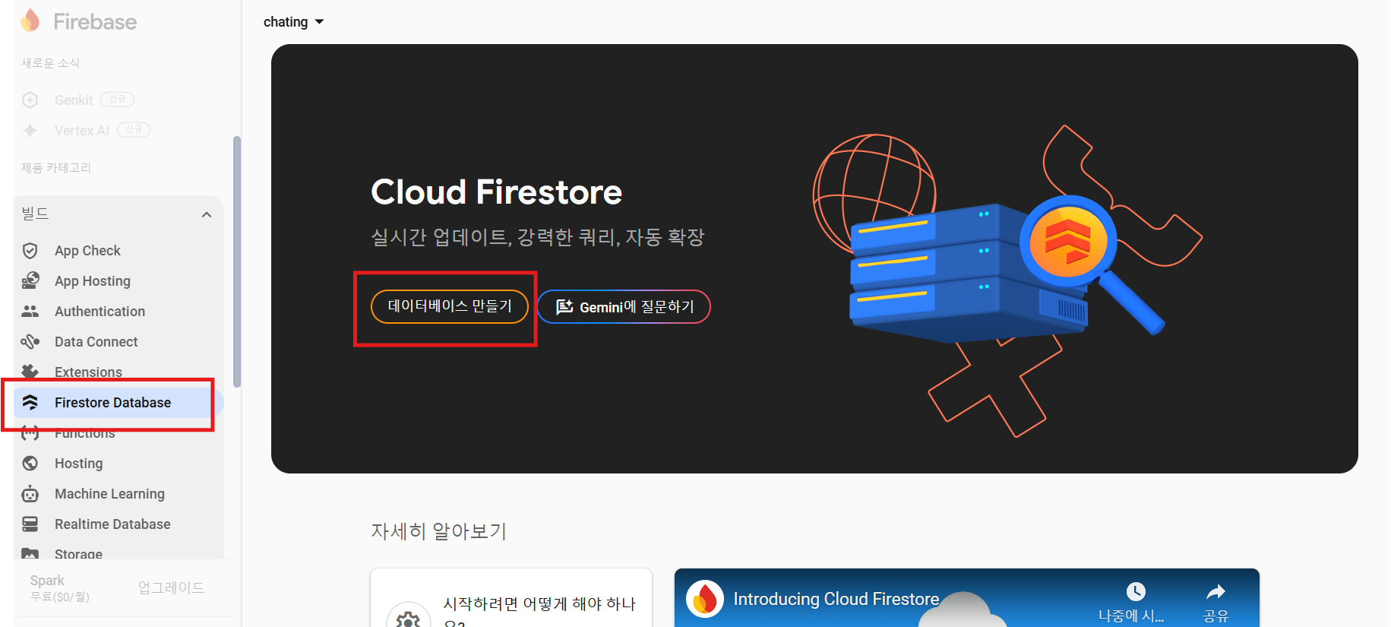Open the chating project dropdown
Image resolution: width=1391 pixels, height=627 pixels.
[294, 22]
